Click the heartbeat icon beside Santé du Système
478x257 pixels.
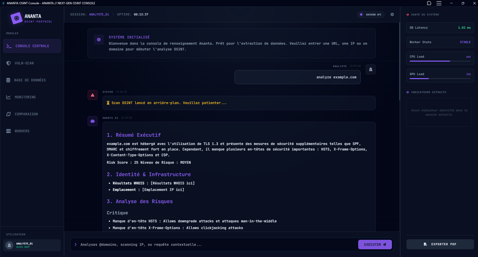point(408,15)
